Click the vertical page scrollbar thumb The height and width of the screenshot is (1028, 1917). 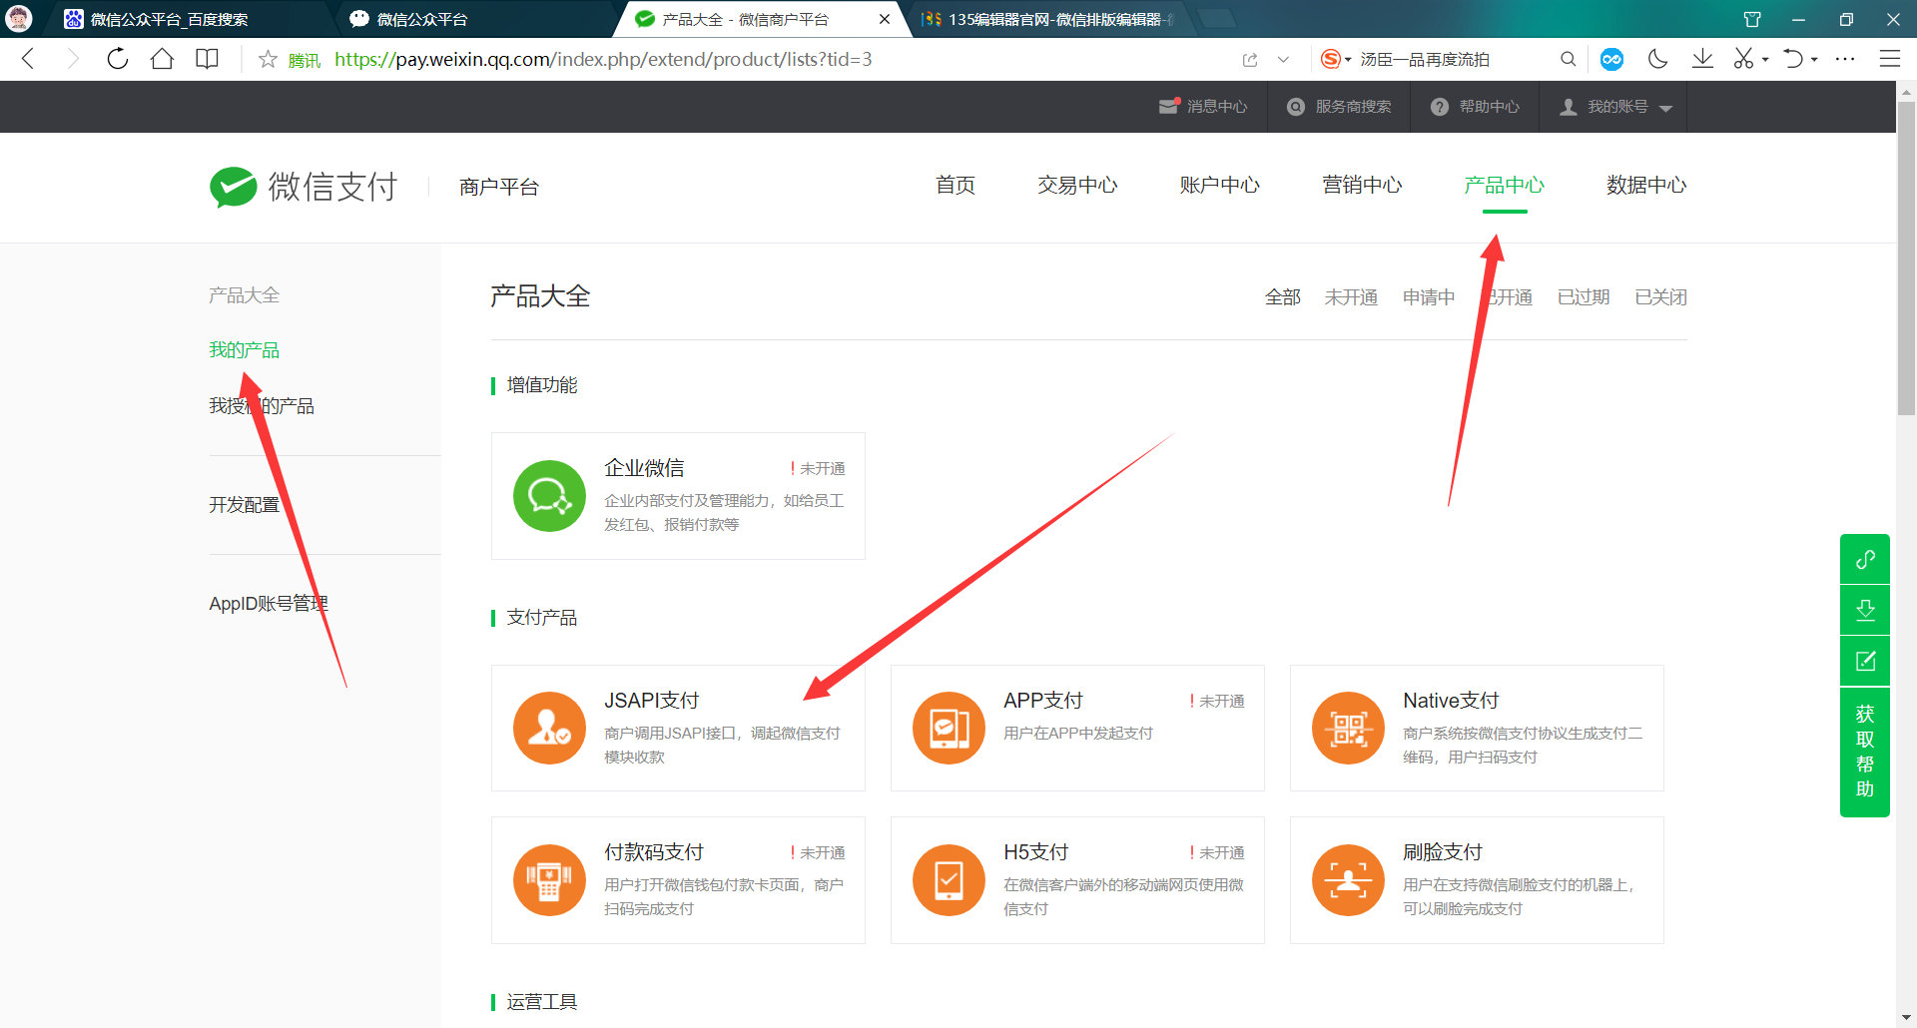coord(1906,257)
